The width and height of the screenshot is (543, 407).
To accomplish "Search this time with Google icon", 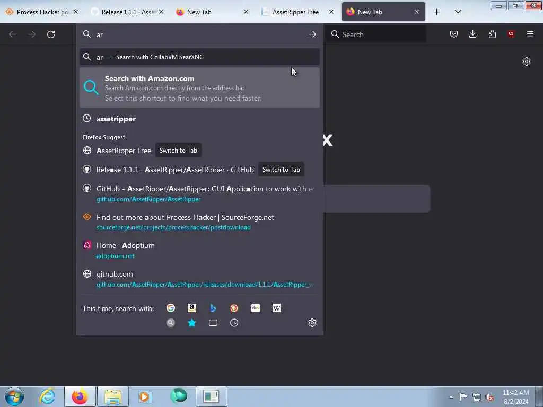I will coord(170,308).
